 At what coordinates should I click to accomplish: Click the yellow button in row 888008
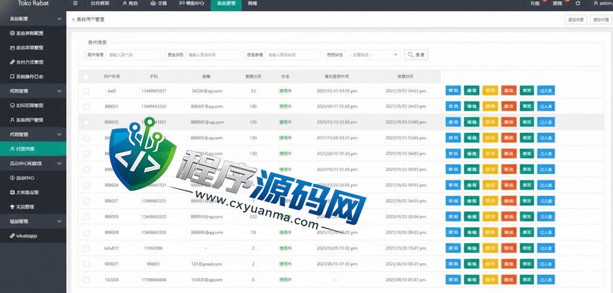pos(490,233)
